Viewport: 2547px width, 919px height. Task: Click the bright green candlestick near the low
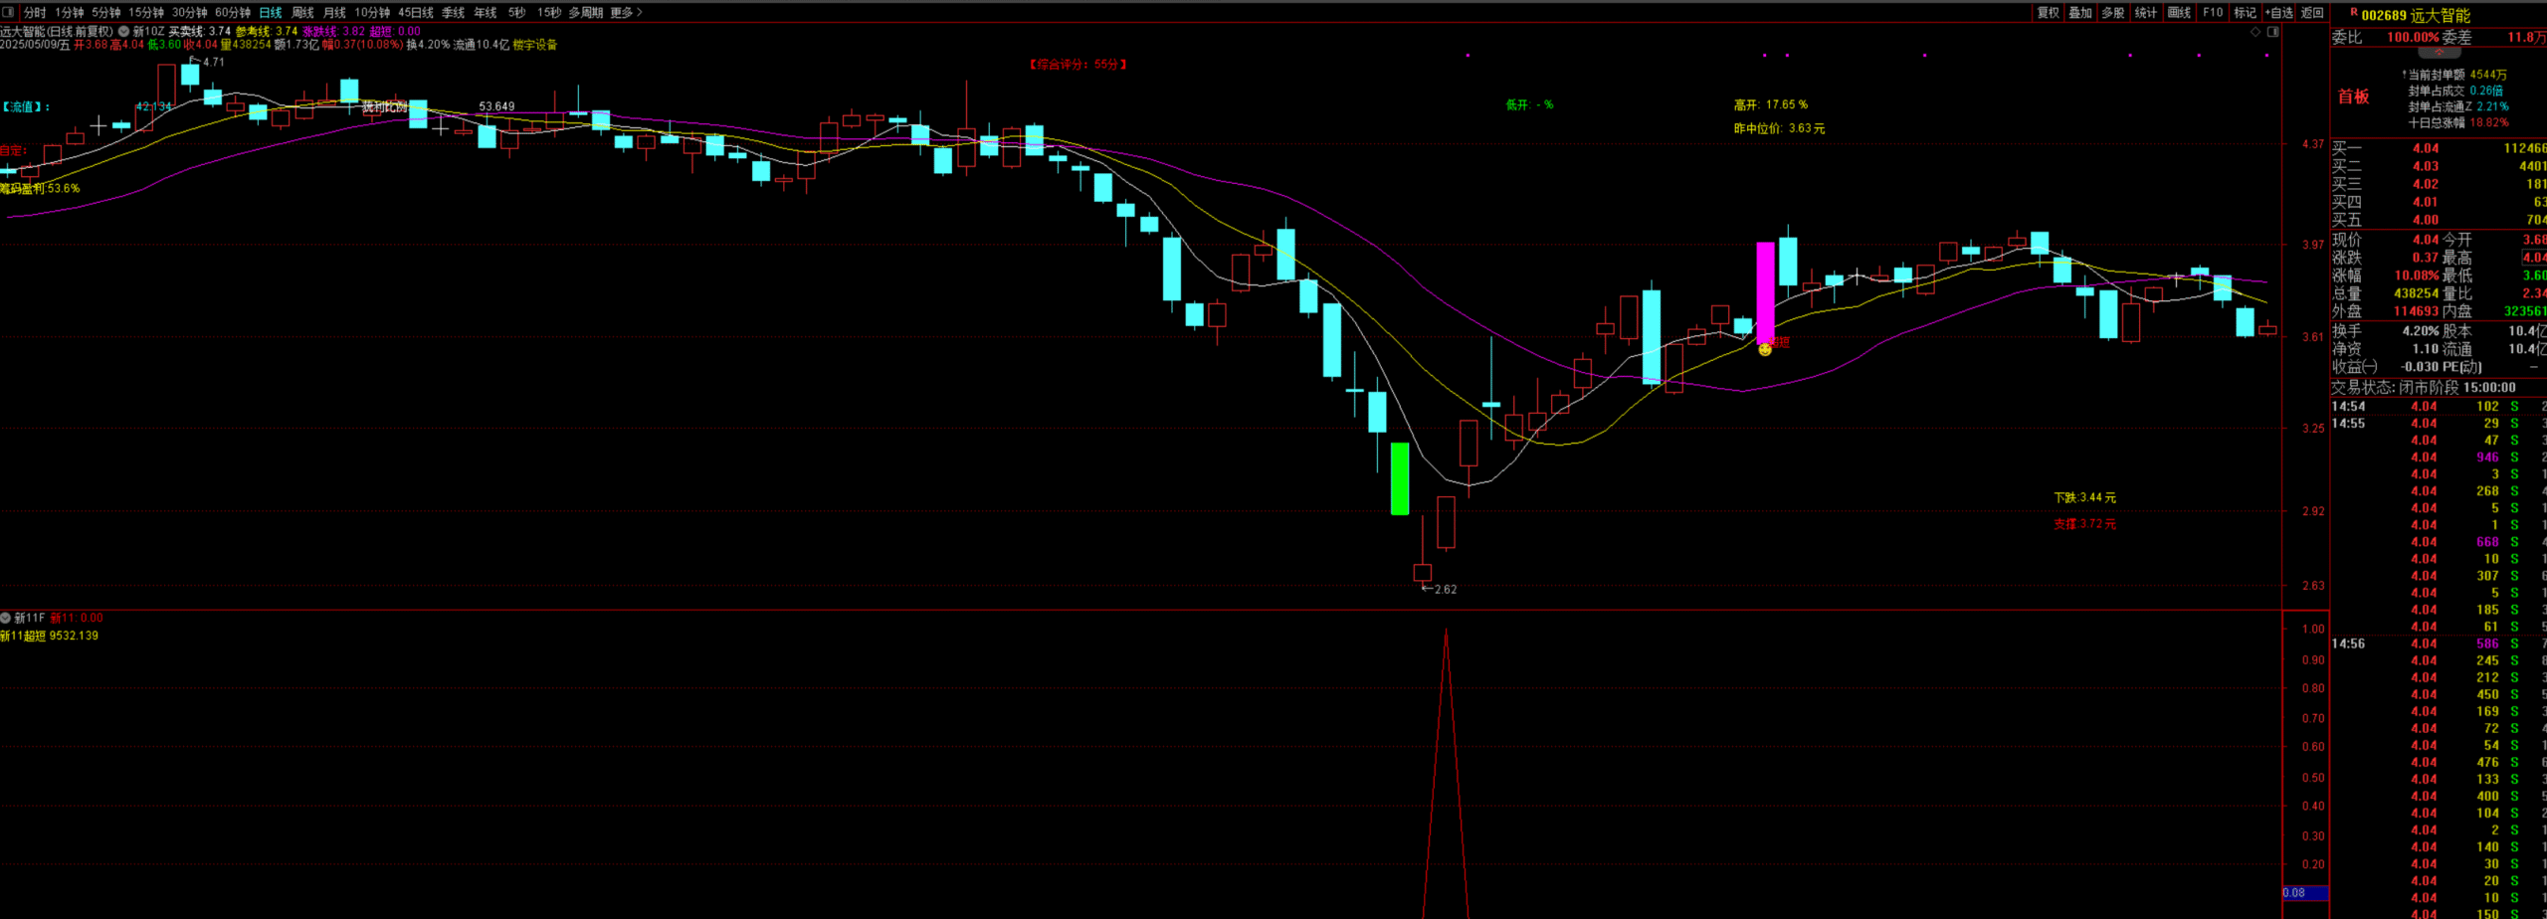(1399, 478)
